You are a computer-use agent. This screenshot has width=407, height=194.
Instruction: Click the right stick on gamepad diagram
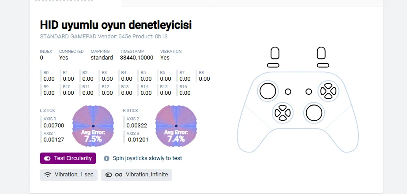(x=314, y=113)
